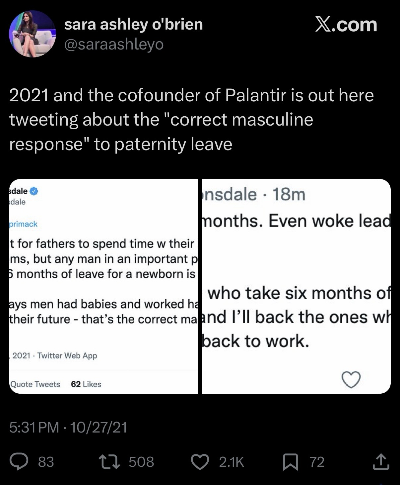Viewport: 400px width, 485px height.
Task: Click the 83 replies count
Action: [x=46, y=462]
